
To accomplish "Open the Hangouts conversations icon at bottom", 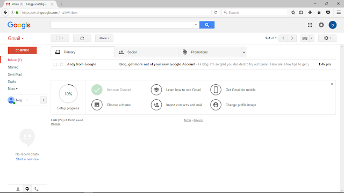I will pyautogui.click(x=27, y=189).
